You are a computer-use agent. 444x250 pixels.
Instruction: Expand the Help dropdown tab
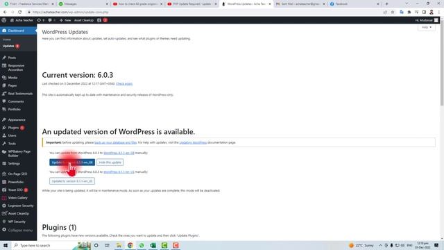(427, 27)
